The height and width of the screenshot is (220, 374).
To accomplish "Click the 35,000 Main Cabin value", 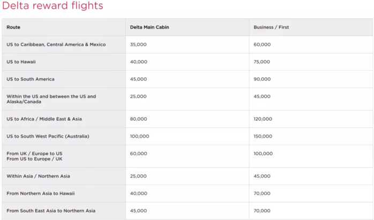I will (138, 44).
